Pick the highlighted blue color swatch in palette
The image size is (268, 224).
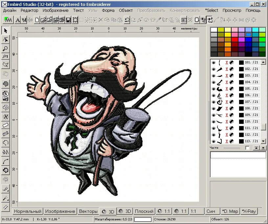(248, 35)
